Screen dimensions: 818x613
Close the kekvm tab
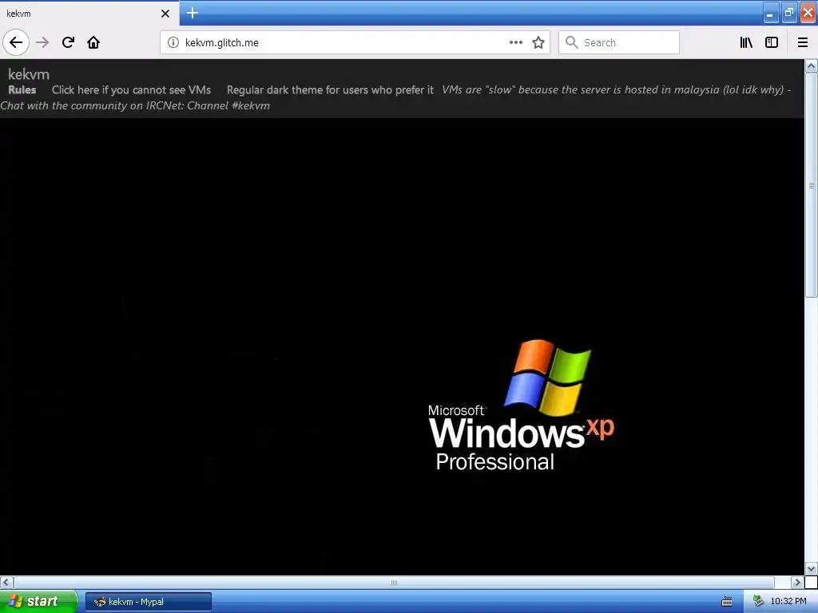click(165, 14)
